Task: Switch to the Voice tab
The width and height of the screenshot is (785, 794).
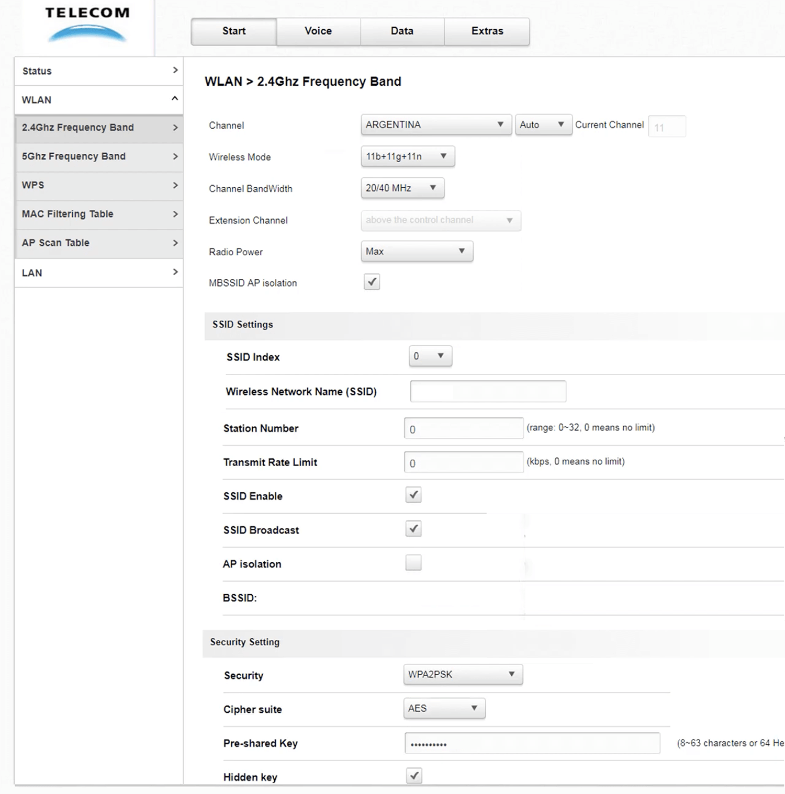Action: point(318,31)
